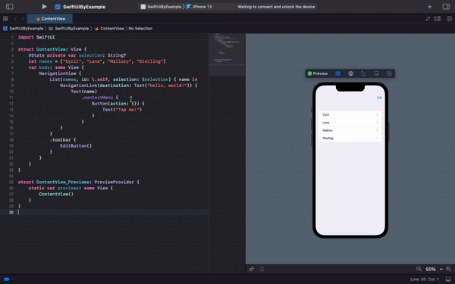This screenshot has height=284, width=455.
Task: Open the library with plus button
Action: tap(429, 7)
